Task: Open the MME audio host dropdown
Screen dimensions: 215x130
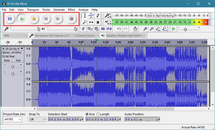Action: (15, 36)
